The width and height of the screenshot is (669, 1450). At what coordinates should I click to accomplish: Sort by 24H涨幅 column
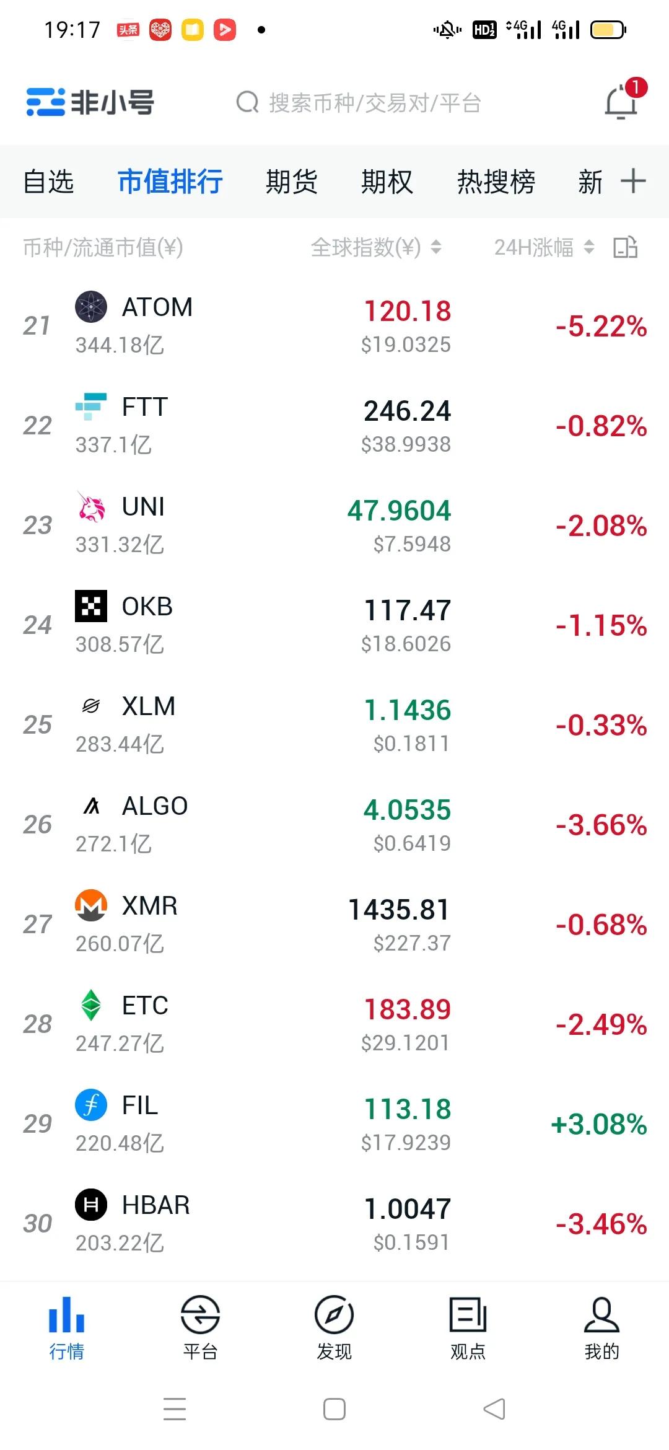pos(543,247)
